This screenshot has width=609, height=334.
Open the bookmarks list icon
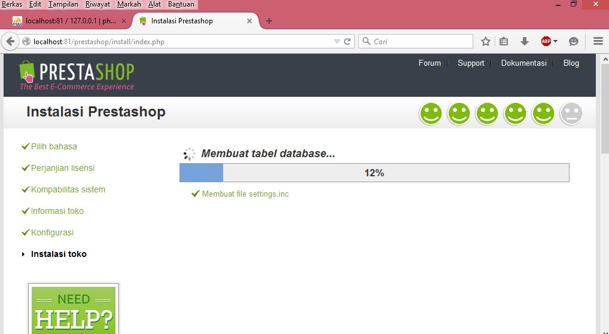click(x=504, y=41)
